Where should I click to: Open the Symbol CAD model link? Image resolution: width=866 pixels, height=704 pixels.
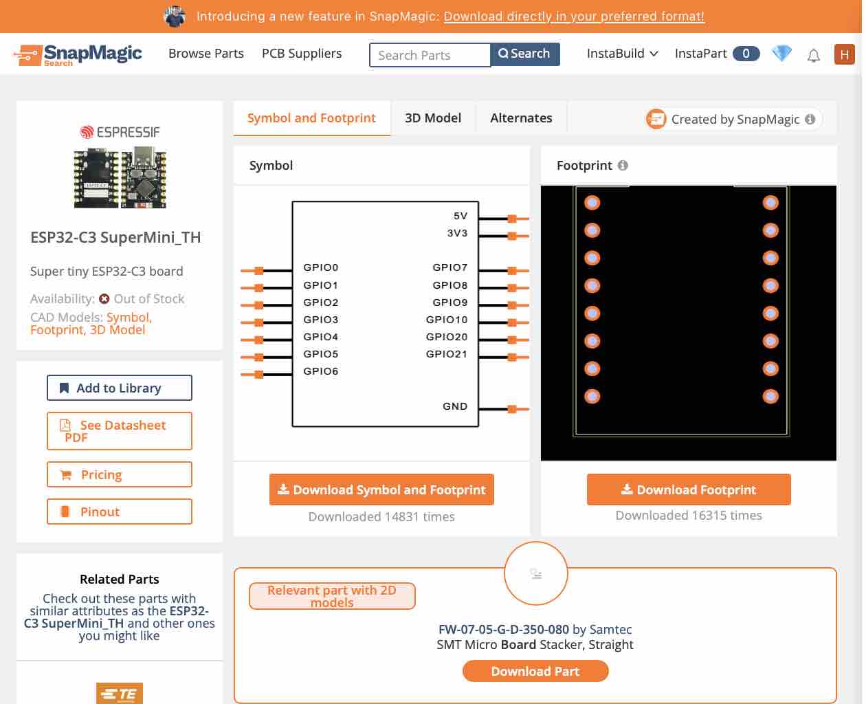click(x=129, y=317)
